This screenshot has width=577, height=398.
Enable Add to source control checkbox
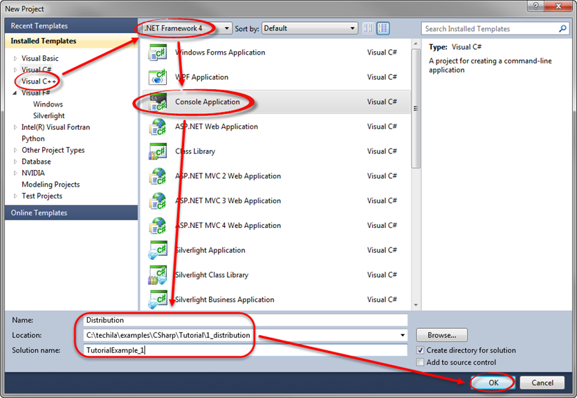click(421, 362)
